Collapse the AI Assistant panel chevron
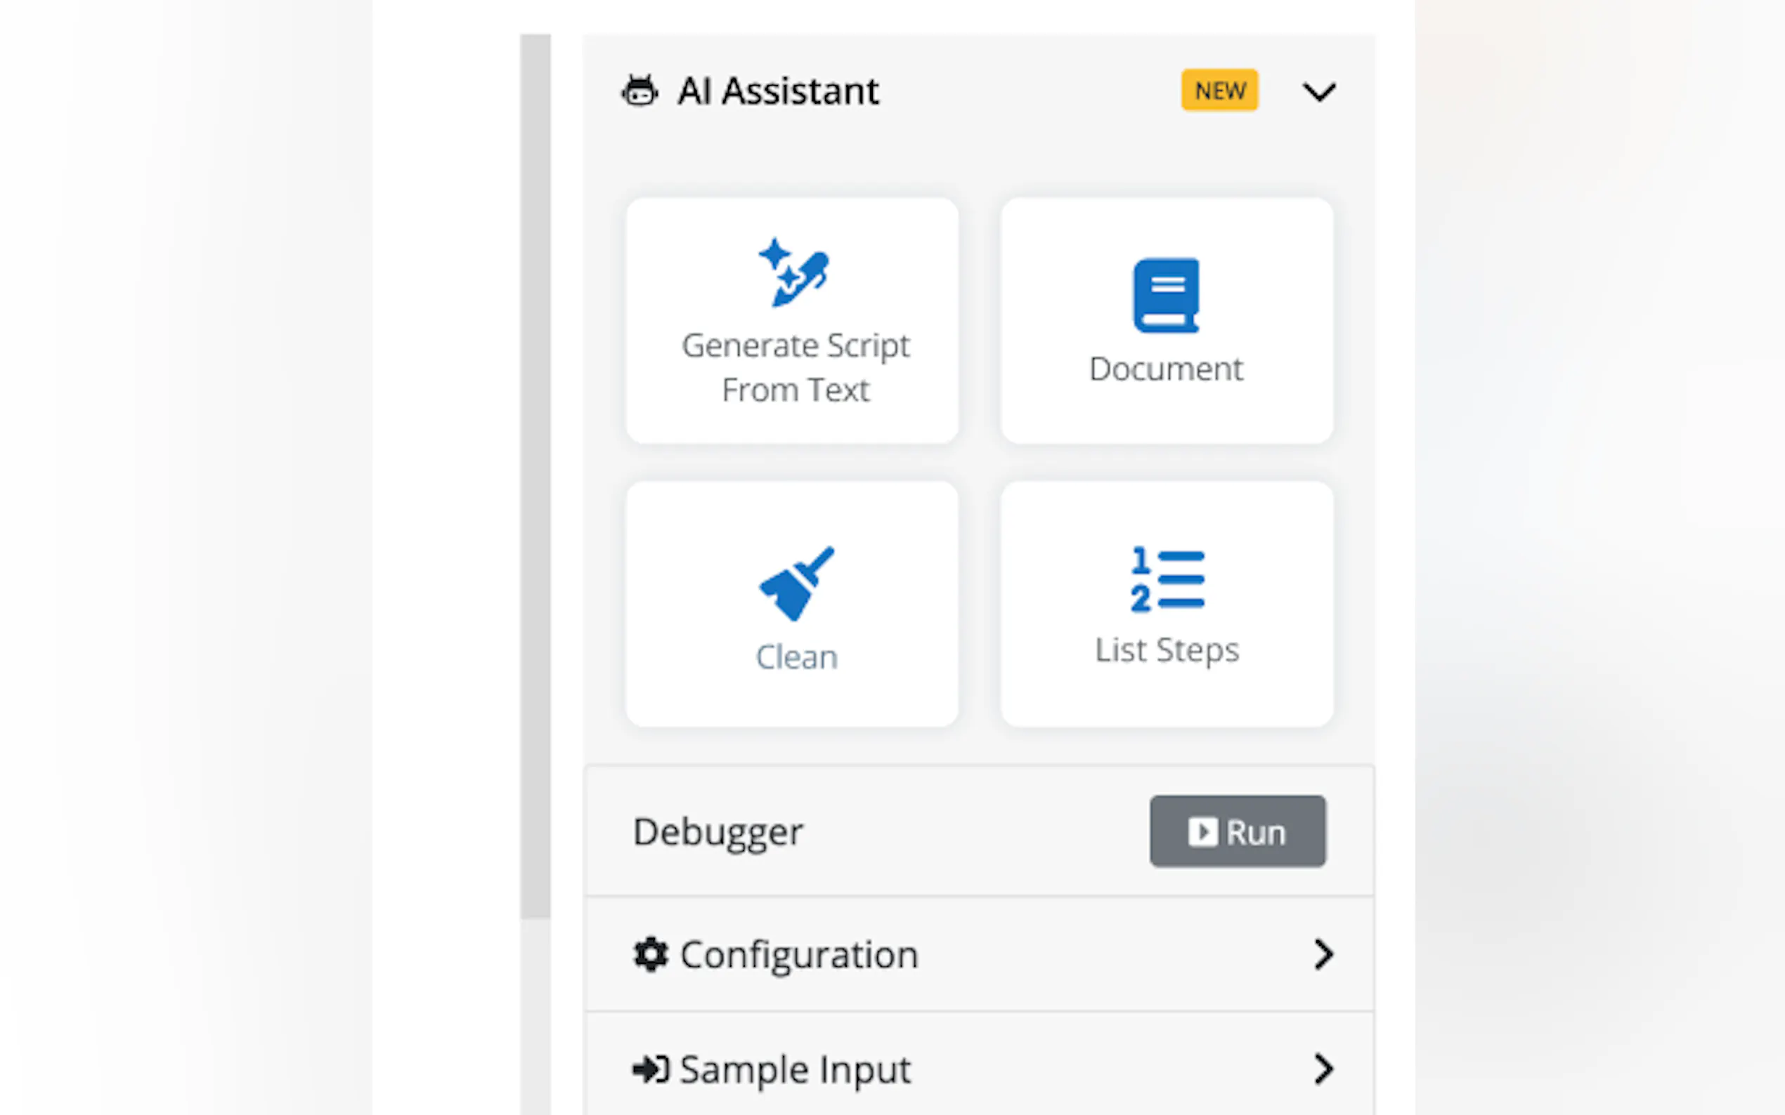The width and height of the screenshot is (1785, 1115). point(1318,92)
